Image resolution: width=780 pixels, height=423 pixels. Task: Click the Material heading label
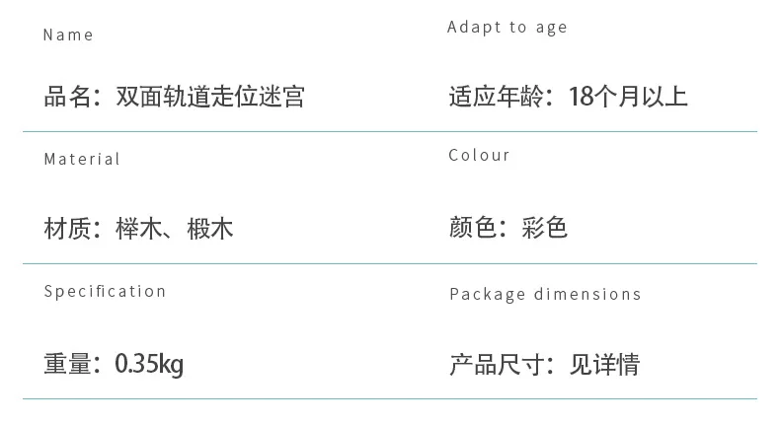[82, 159]
